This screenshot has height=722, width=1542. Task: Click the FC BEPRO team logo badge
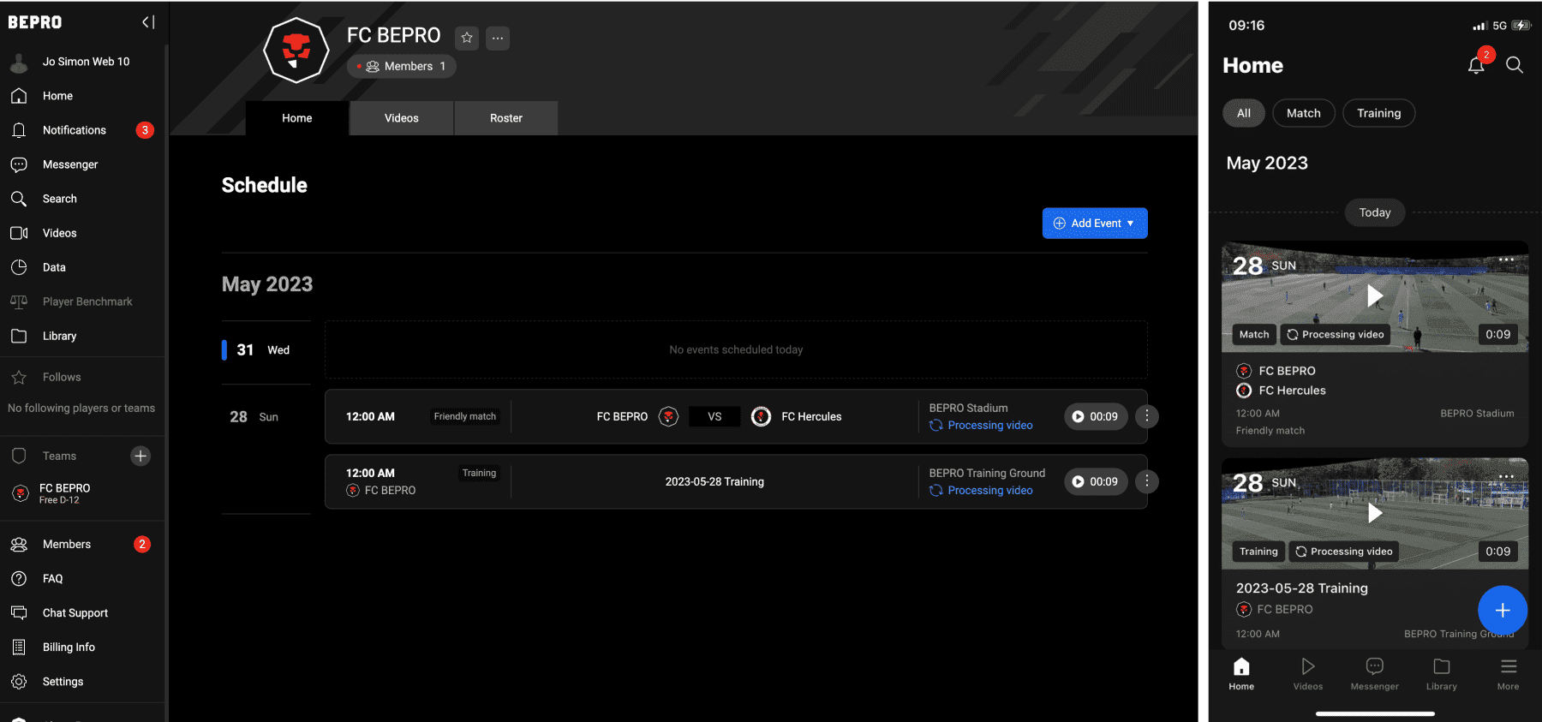[296, 51]
